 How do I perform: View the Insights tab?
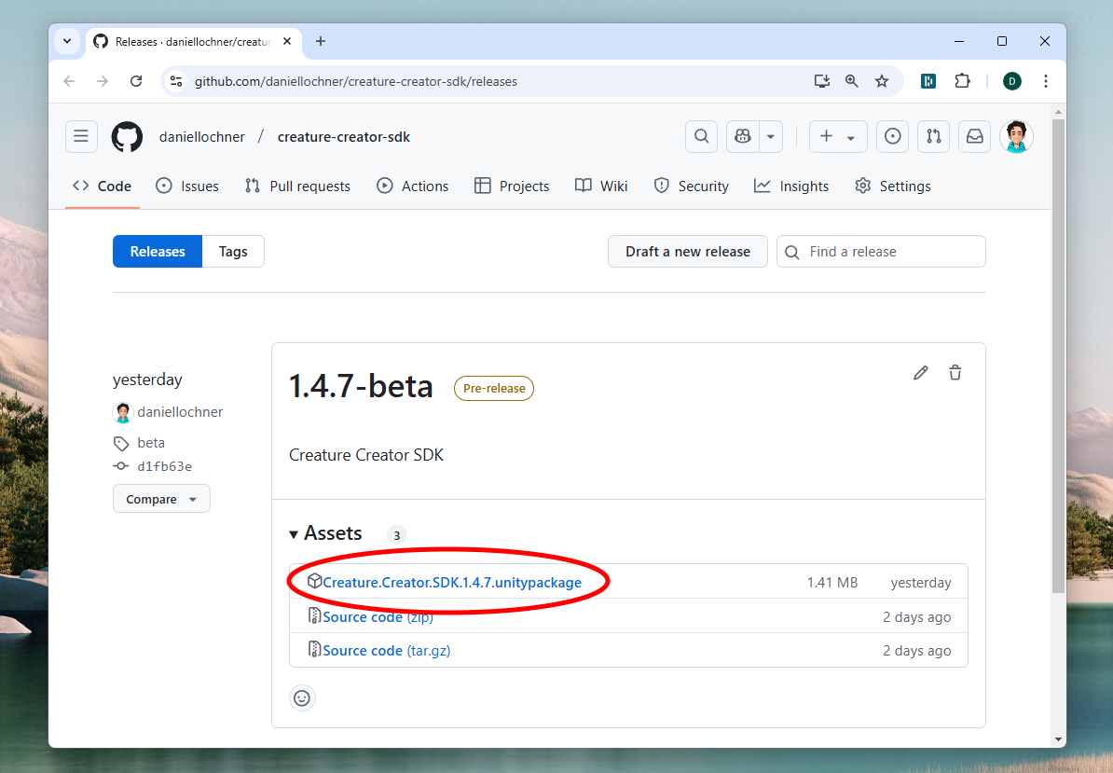791,186
